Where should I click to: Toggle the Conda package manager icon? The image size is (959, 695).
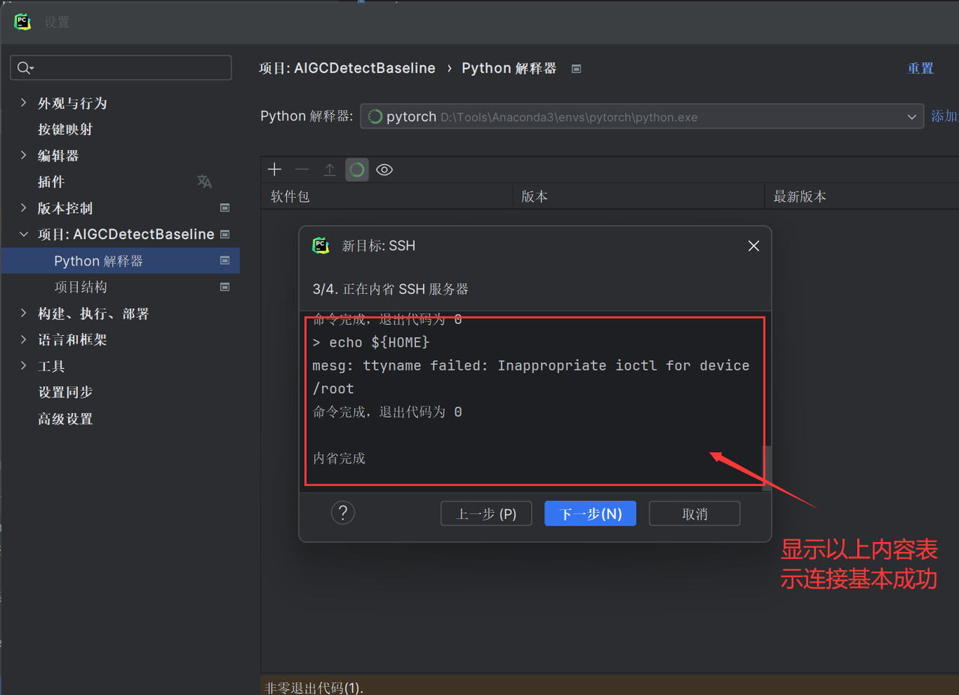click(357, 169)
